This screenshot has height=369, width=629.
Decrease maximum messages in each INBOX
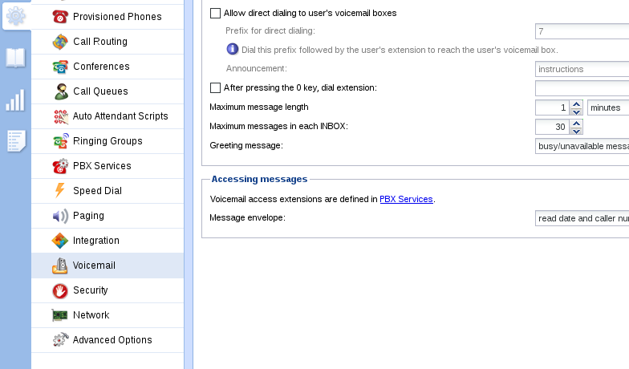(x=576, y=131)
